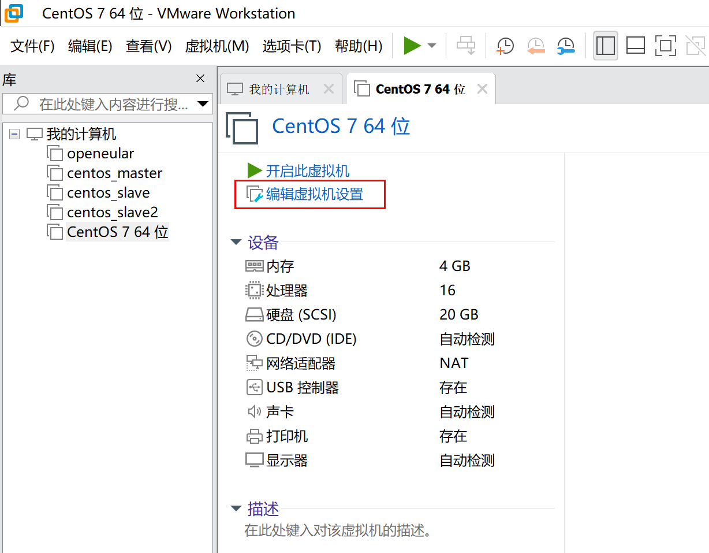The height and width of the screenshot is (553, 709).
Task: Click the NAT network adapter value
Action: [x=454, y=363]
